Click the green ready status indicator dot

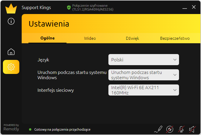[30, 129]
